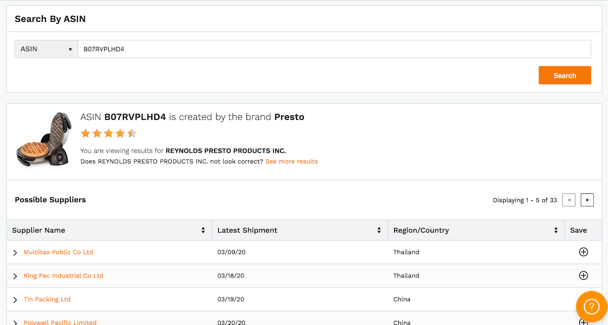Sort by Supplier Name arrows
This screenshot has width=608, height=325.
tap(203, 230)
